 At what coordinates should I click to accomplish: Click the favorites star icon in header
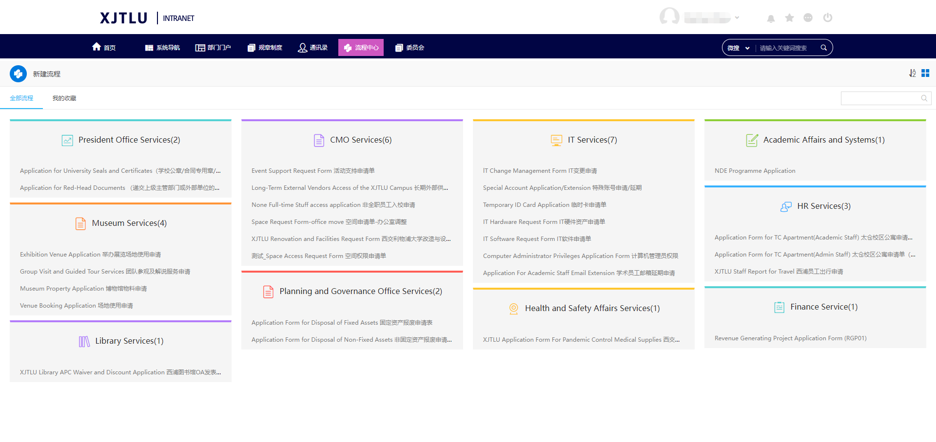(x=789, y=18)
